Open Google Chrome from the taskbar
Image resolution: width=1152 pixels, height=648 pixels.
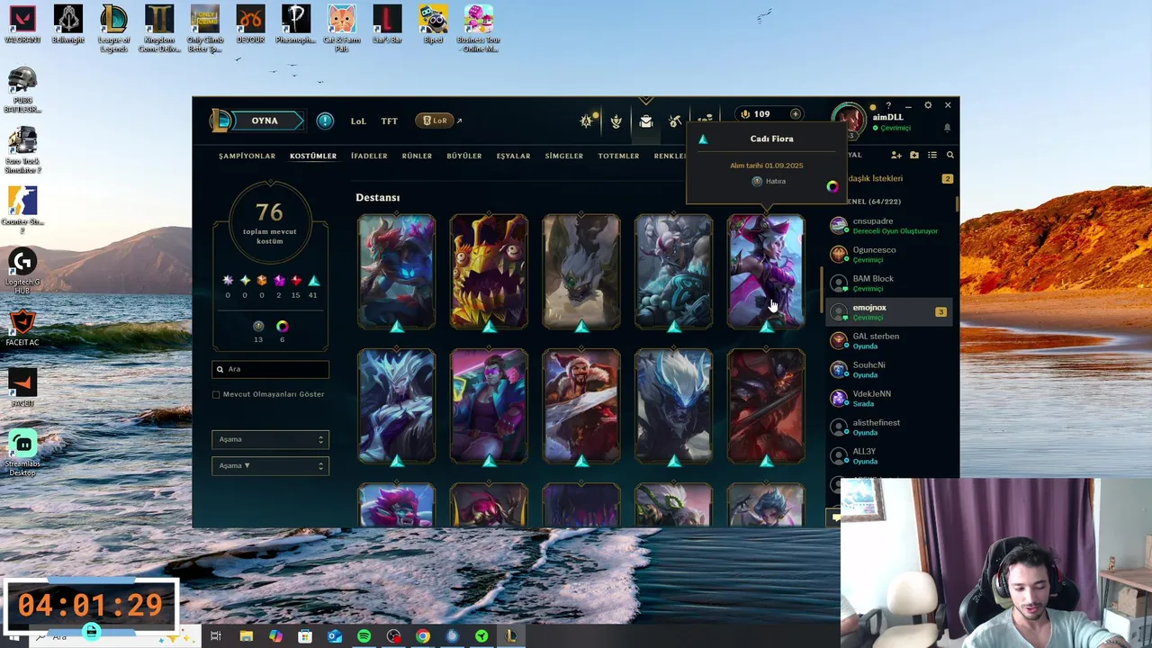coord(423,636)
